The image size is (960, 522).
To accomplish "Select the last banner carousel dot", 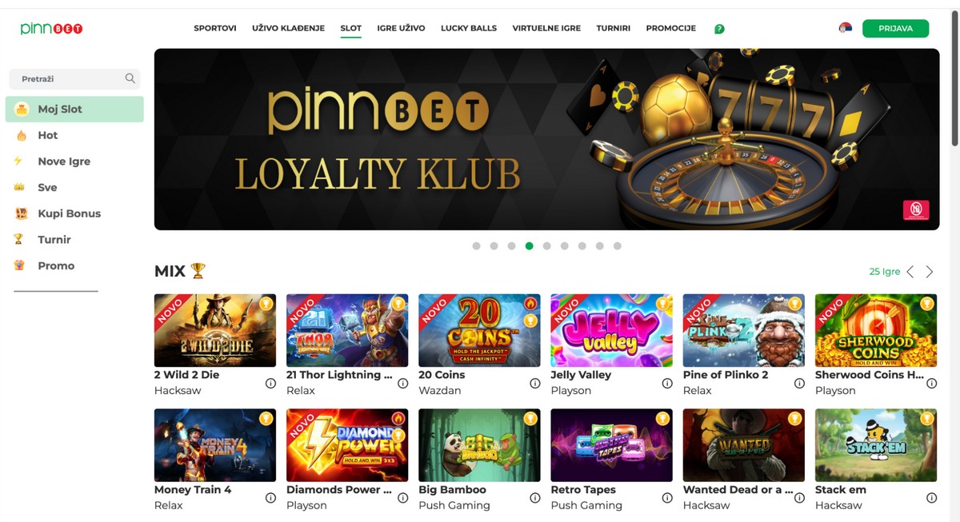I will coord(617,246).
